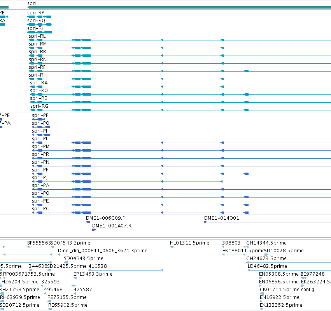Select the EP13463.3prime EST label
331x311 pixels.
pyautogui.click(x=93, y=274)
